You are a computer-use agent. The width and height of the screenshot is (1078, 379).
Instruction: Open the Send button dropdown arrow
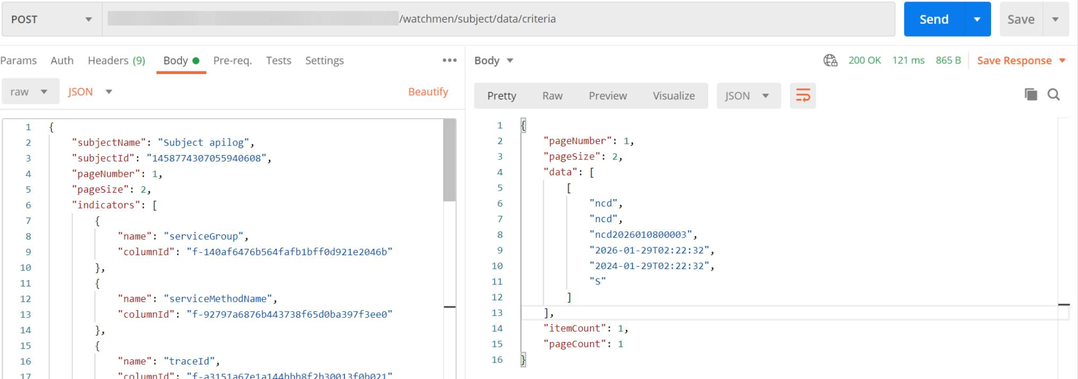coord(977,19)
